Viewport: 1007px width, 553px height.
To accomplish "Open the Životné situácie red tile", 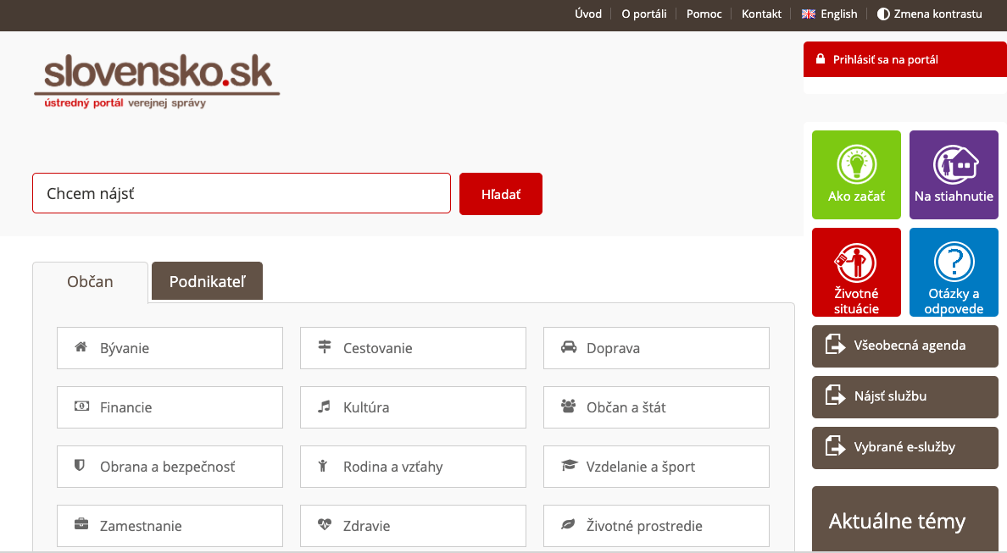I will 856,272.
